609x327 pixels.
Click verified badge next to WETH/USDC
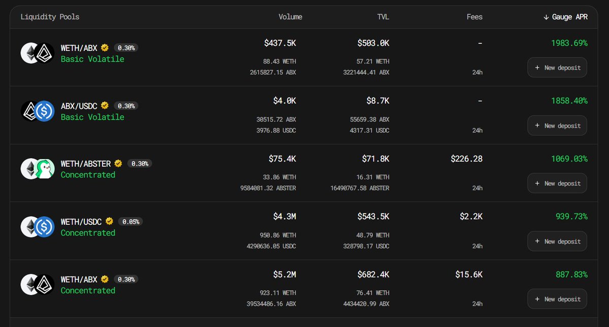pos(109,221)
